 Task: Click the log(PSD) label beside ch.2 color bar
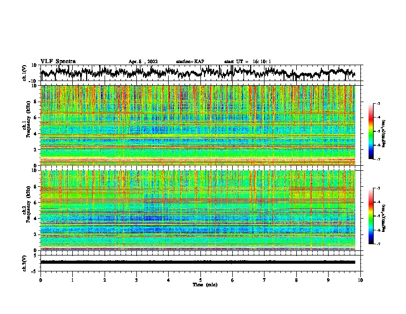(384, 218)
